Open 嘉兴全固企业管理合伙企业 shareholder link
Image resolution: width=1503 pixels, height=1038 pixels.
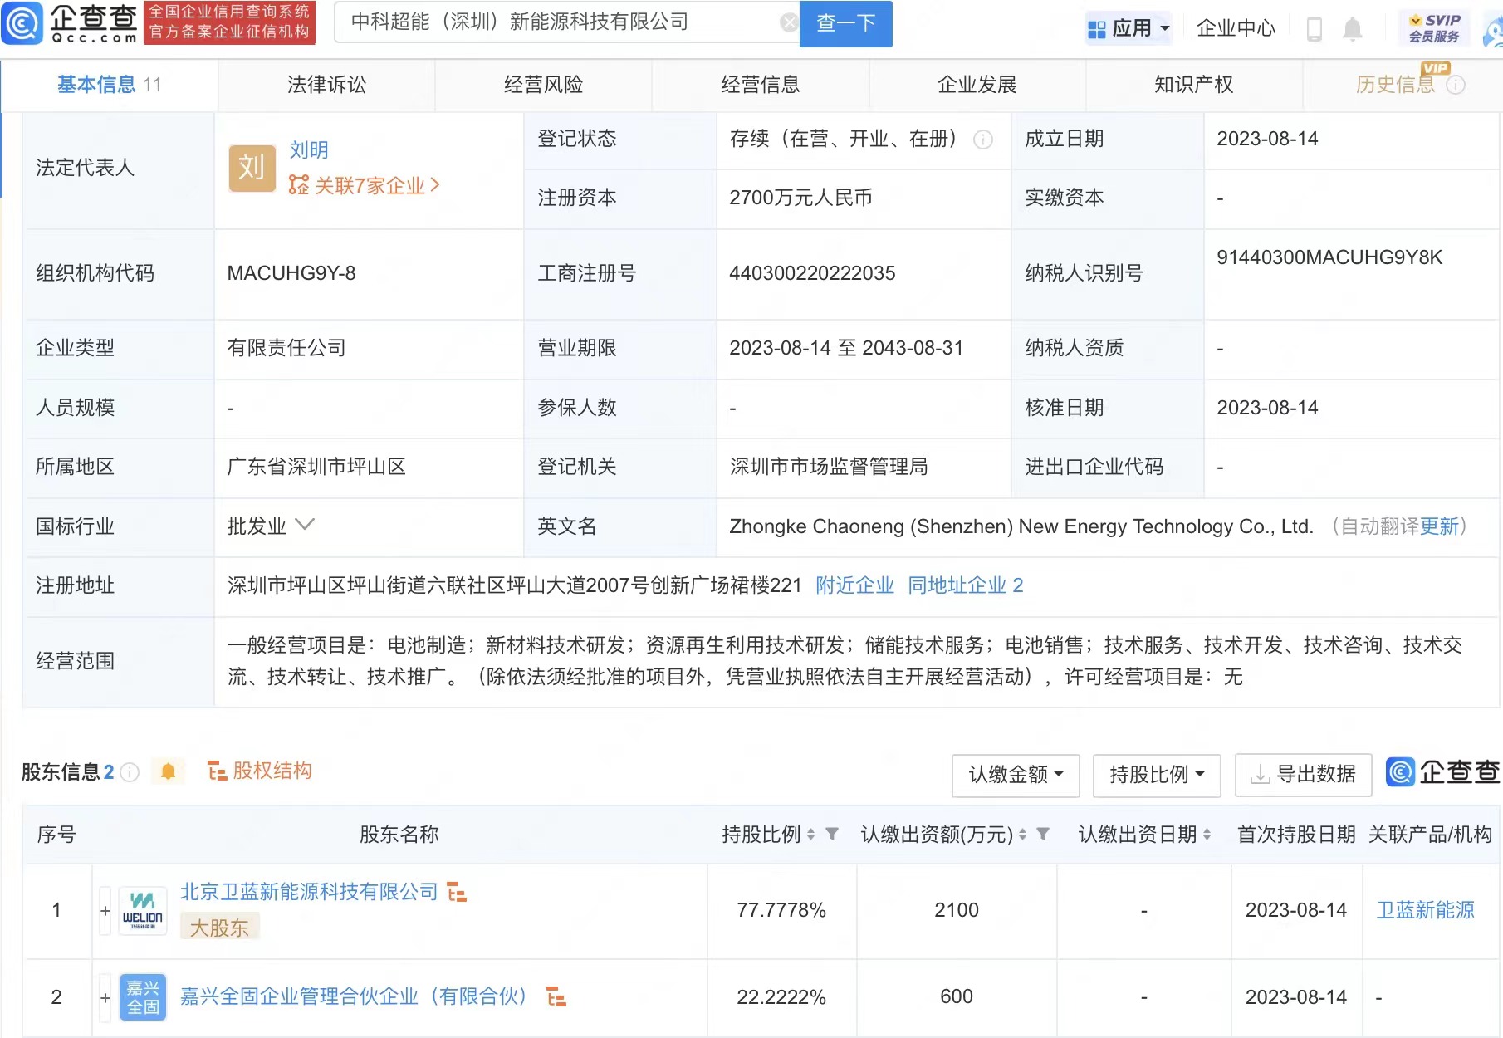click(x=355, y=996)
